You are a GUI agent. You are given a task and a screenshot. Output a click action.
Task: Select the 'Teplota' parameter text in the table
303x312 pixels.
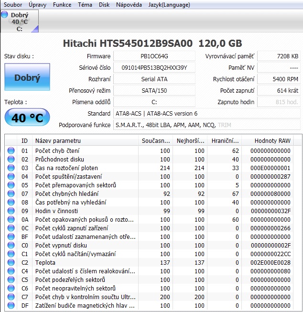point(45,263)
